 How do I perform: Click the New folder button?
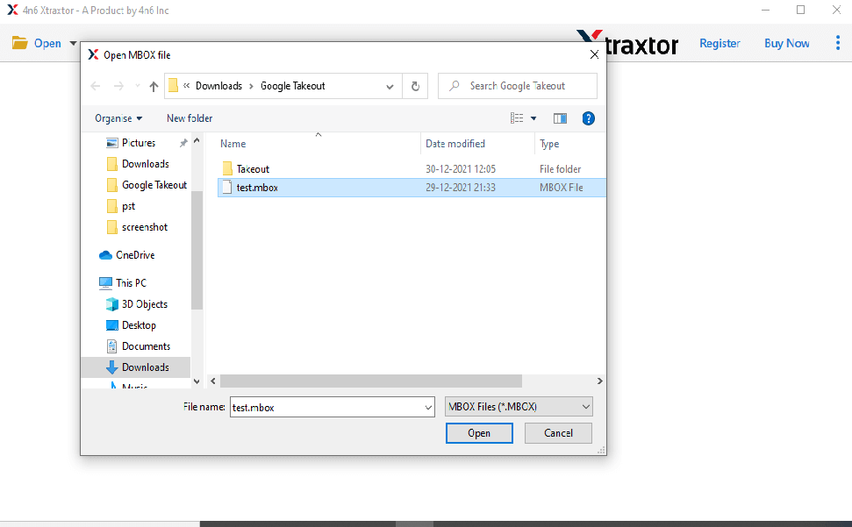coord(190,118)
